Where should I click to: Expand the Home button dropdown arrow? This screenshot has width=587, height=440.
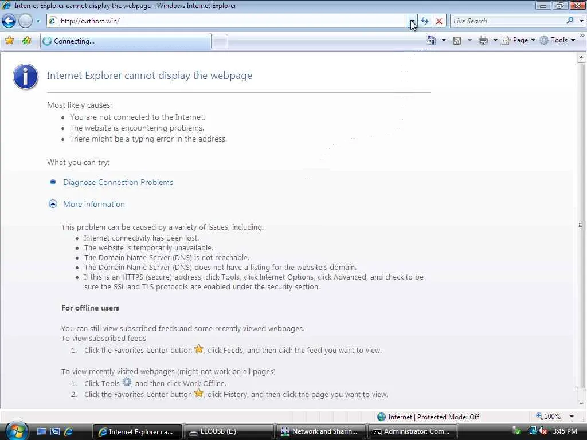point(444,40)
